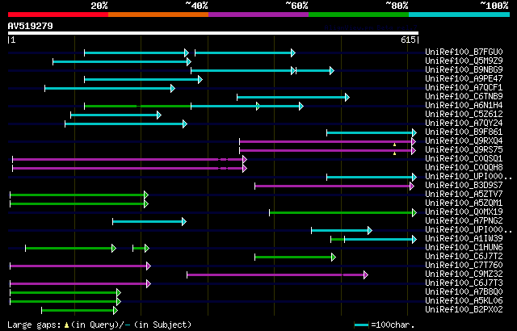The height and width of the screenshot is (331, 517).
Task: Click the green alignment bar for A5ZTV7
Action: pyautogui.click(x=78, y=195)
